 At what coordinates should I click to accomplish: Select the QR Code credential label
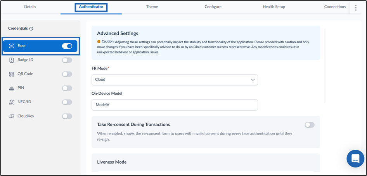coord(25,74)
